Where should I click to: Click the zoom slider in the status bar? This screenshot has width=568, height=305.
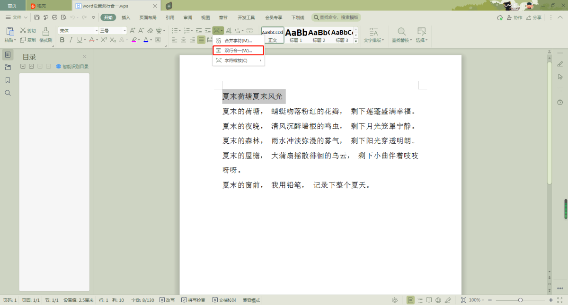click(520, 300)
